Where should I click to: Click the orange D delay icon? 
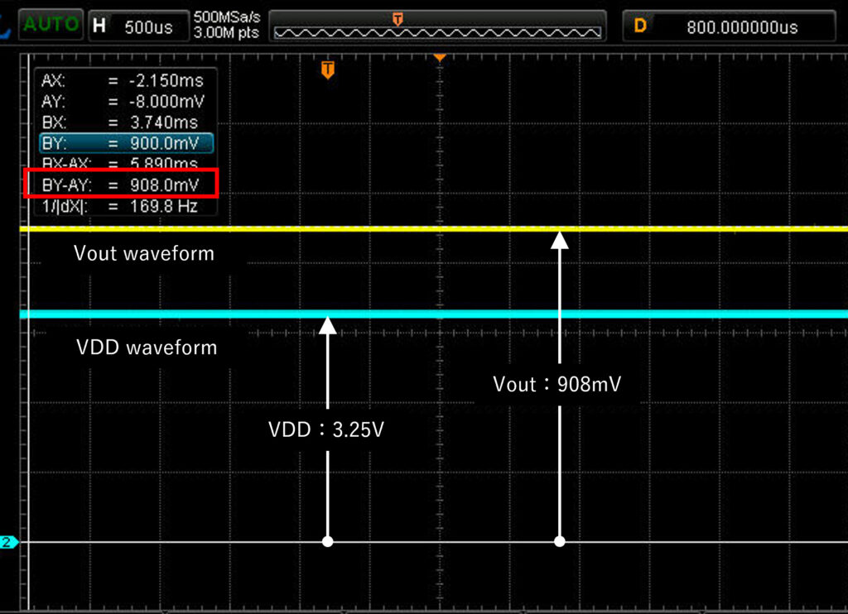point(639,26)
